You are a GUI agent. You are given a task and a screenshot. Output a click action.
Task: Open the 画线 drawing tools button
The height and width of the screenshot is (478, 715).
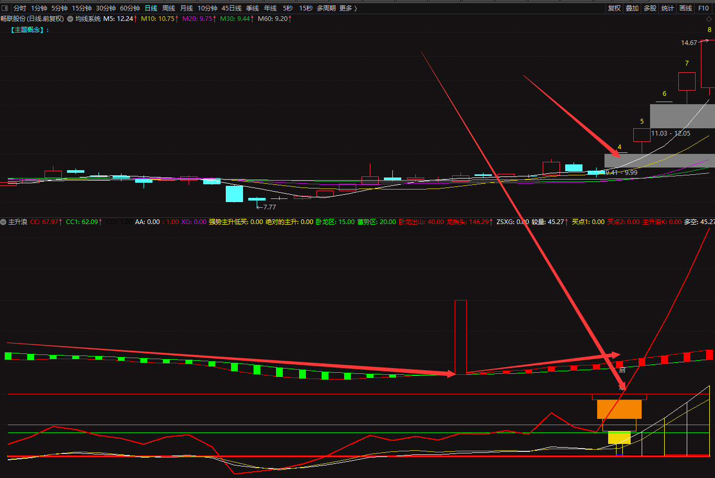686,8
